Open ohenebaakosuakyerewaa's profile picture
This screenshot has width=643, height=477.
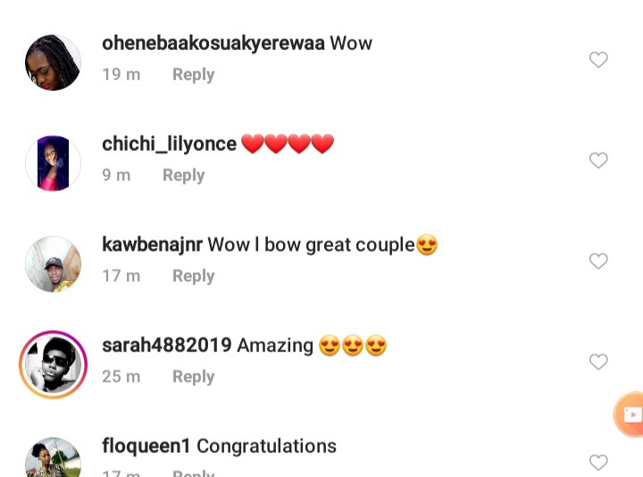pyautogui.click(x=53, y=62)
